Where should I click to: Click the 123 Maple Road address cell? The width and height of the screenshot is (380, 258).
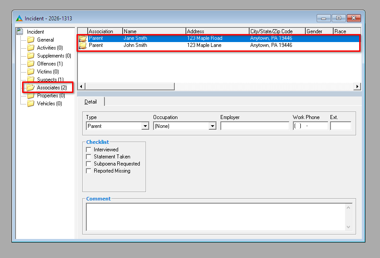coord(204,38)
